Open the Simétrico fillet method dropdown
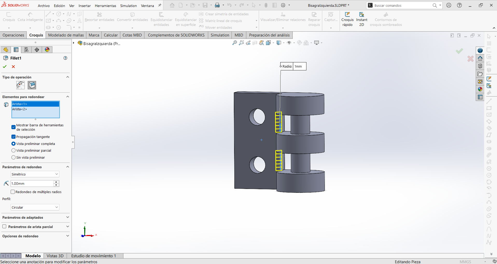 (x=35, y=174)
